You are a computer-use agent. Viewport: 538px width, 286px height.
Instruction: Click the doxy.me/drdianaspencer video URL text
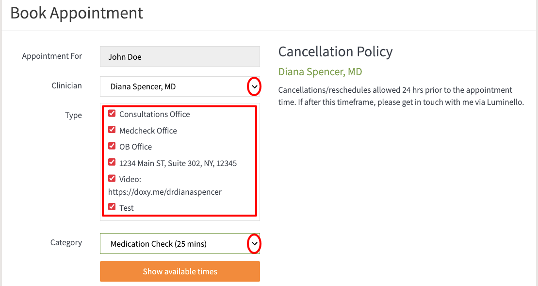coord(164,192)
